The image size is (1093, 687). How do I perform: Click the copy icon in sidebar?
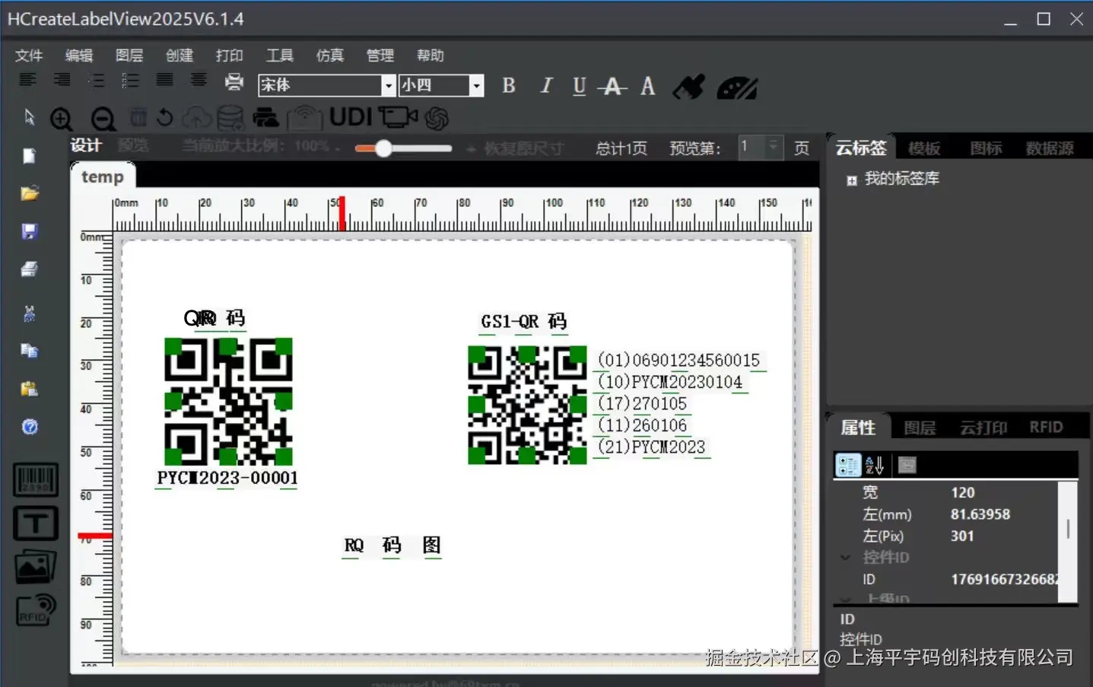29,351
